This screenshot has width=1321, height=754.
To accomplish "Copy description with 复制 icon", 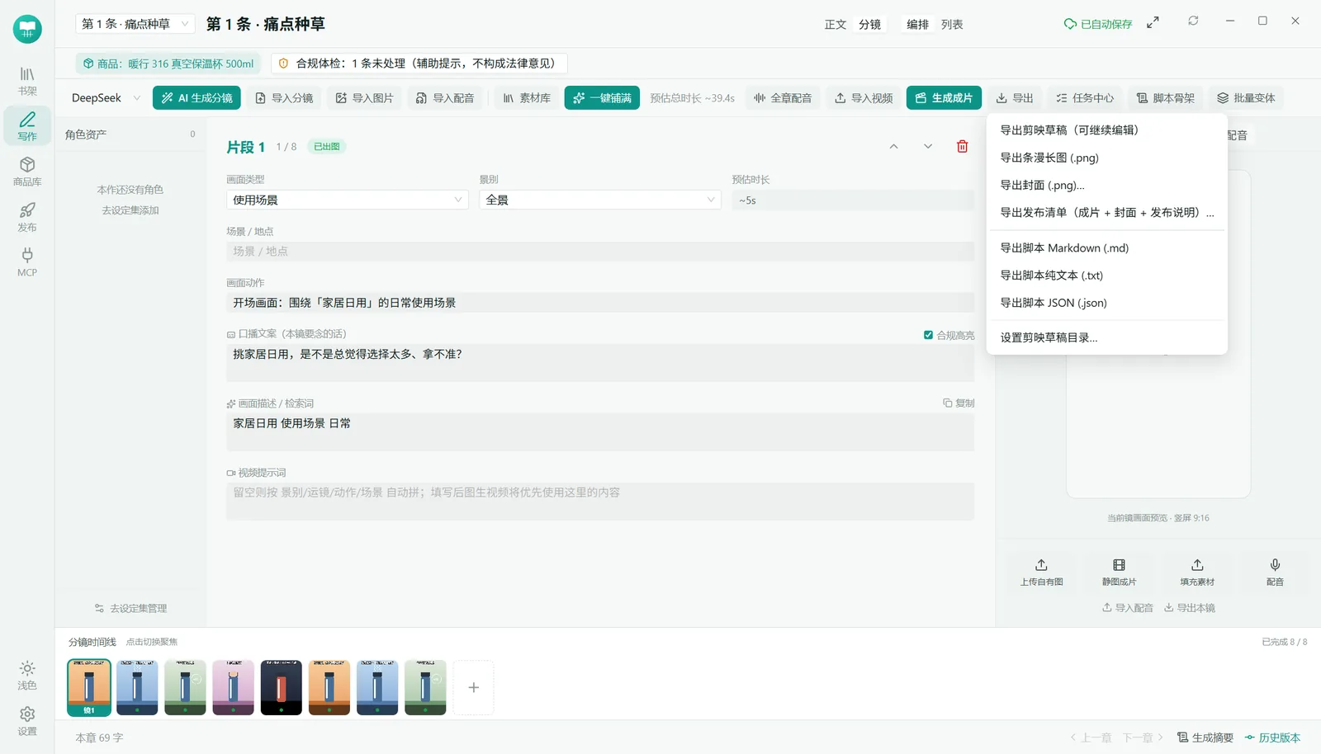I will (959, 403).
